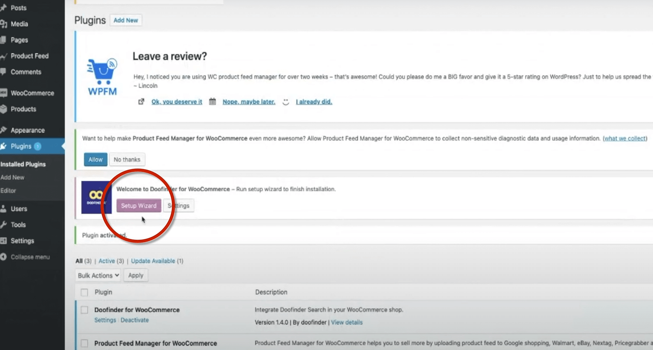Tick the Doofinder for WooCommerce checkbox
Screen dimensions: 653x350
tap(84, 310)
